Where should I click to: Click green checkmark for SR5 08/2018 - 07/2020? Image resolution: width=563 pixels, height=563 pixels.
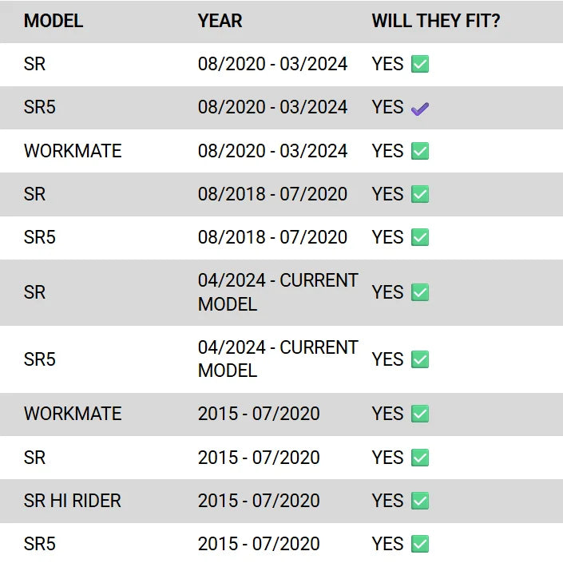420,237
